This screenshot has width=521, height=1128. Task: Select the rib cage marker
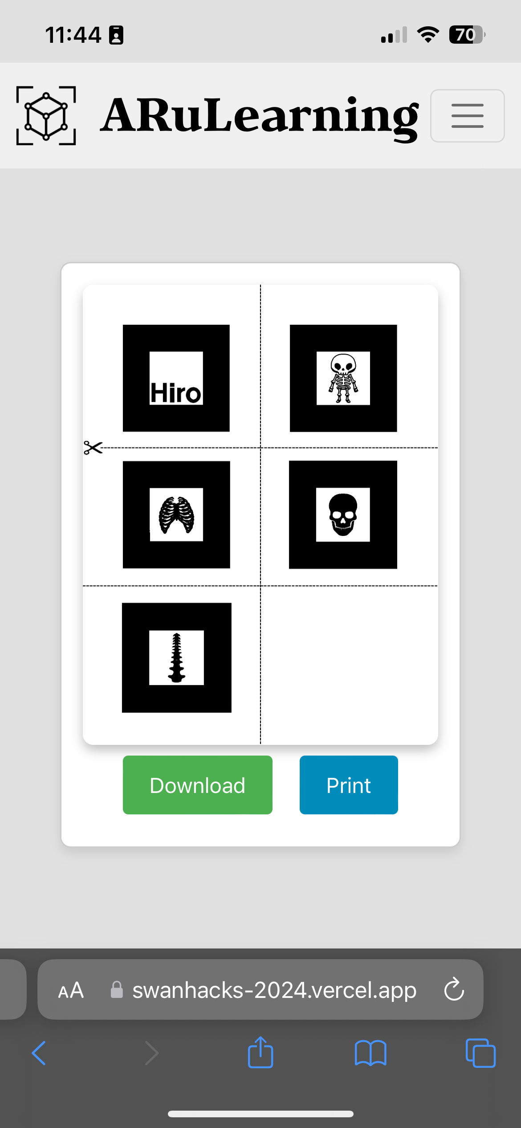pyautogui.click(x=176, y=515)
